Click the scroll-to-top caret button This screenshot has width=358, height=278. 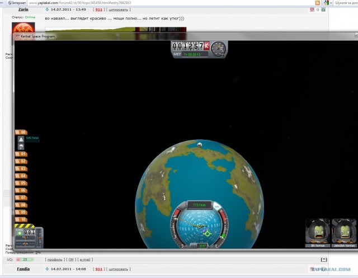pyautogui.click(x=324, y=260)
